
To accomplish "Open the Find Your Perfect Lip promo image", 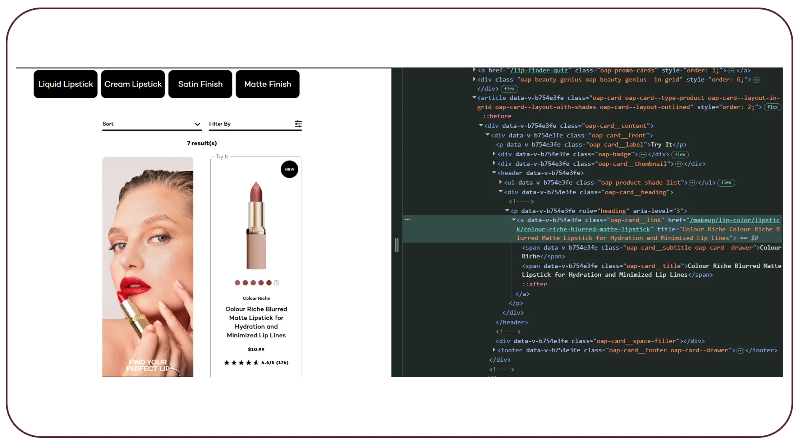I will click(x=148, y=267).
